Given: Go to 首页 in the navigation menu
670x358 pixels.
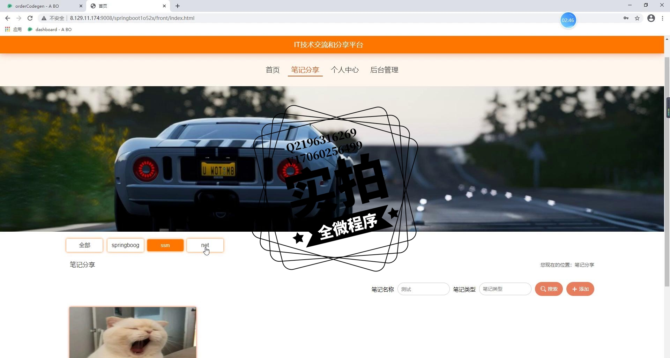Looking at the screenshot, I should 273,70.
